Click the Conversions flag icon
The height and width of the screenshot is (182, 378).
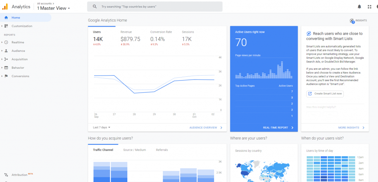(x=6, y=76)
